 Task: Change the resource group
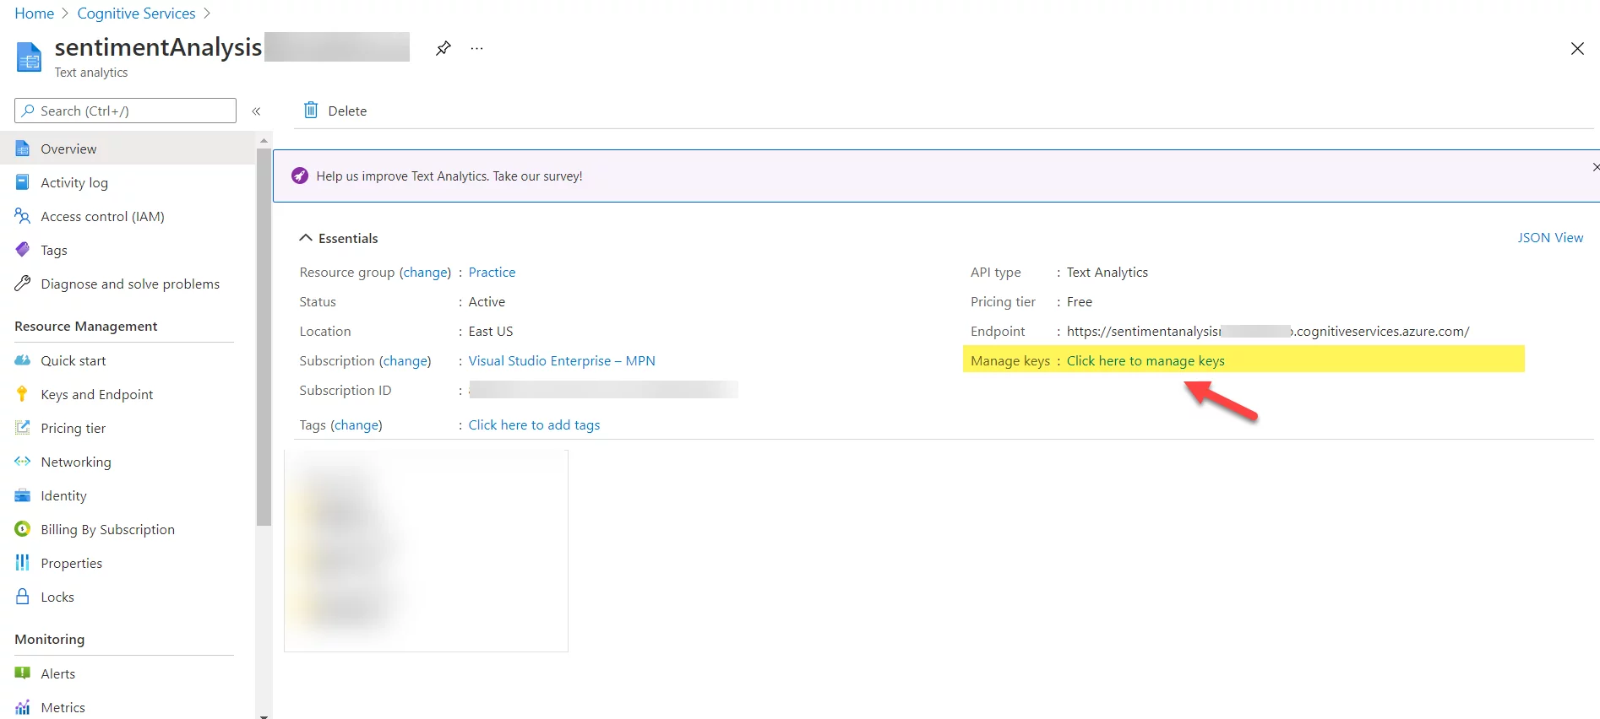pos(426,272)
